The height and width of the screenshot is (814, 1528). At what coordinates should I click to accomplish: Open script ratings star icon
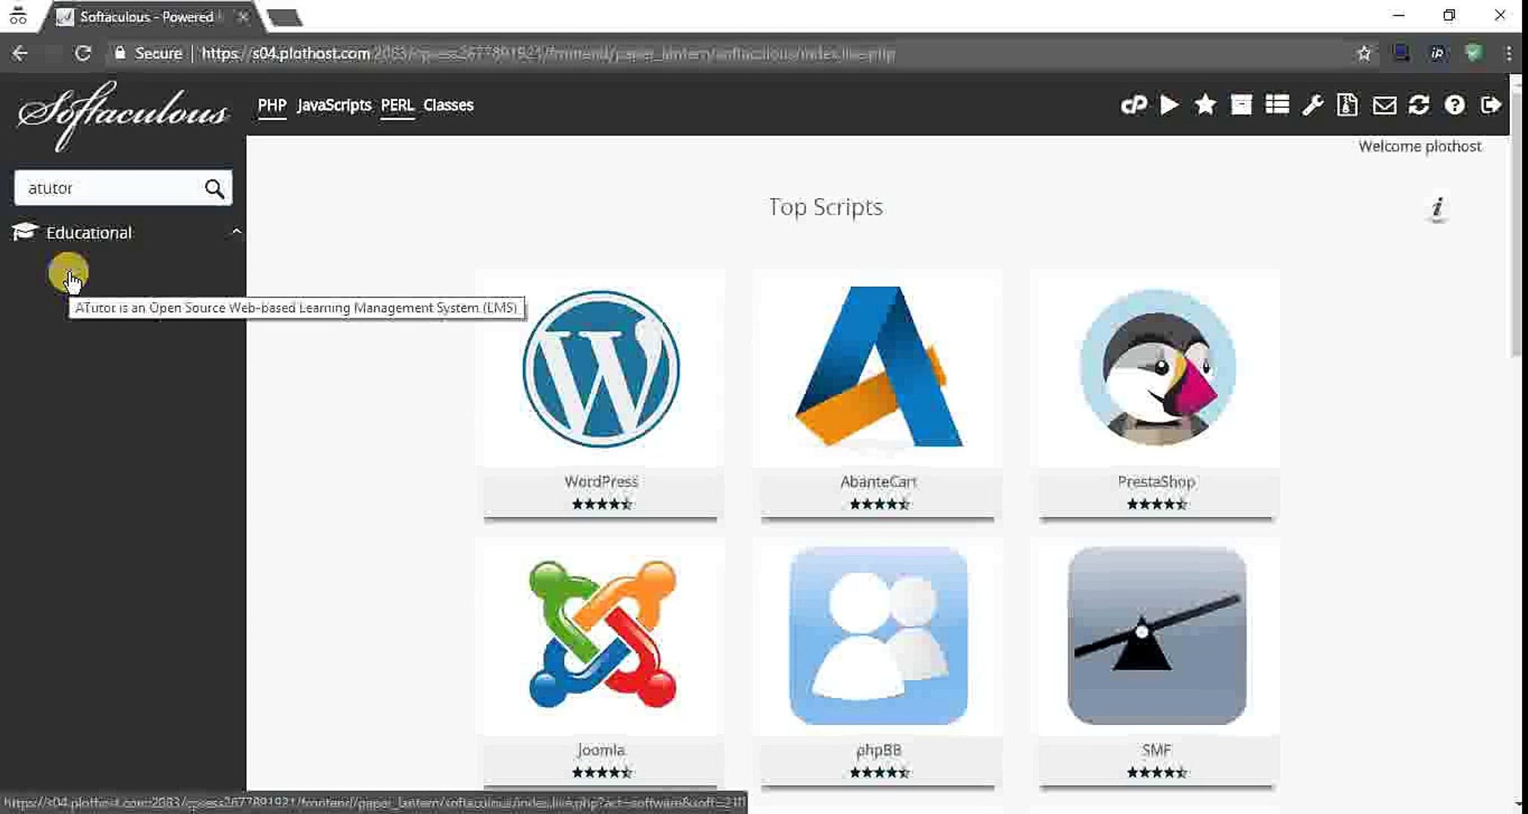(x=1205, y=105)
